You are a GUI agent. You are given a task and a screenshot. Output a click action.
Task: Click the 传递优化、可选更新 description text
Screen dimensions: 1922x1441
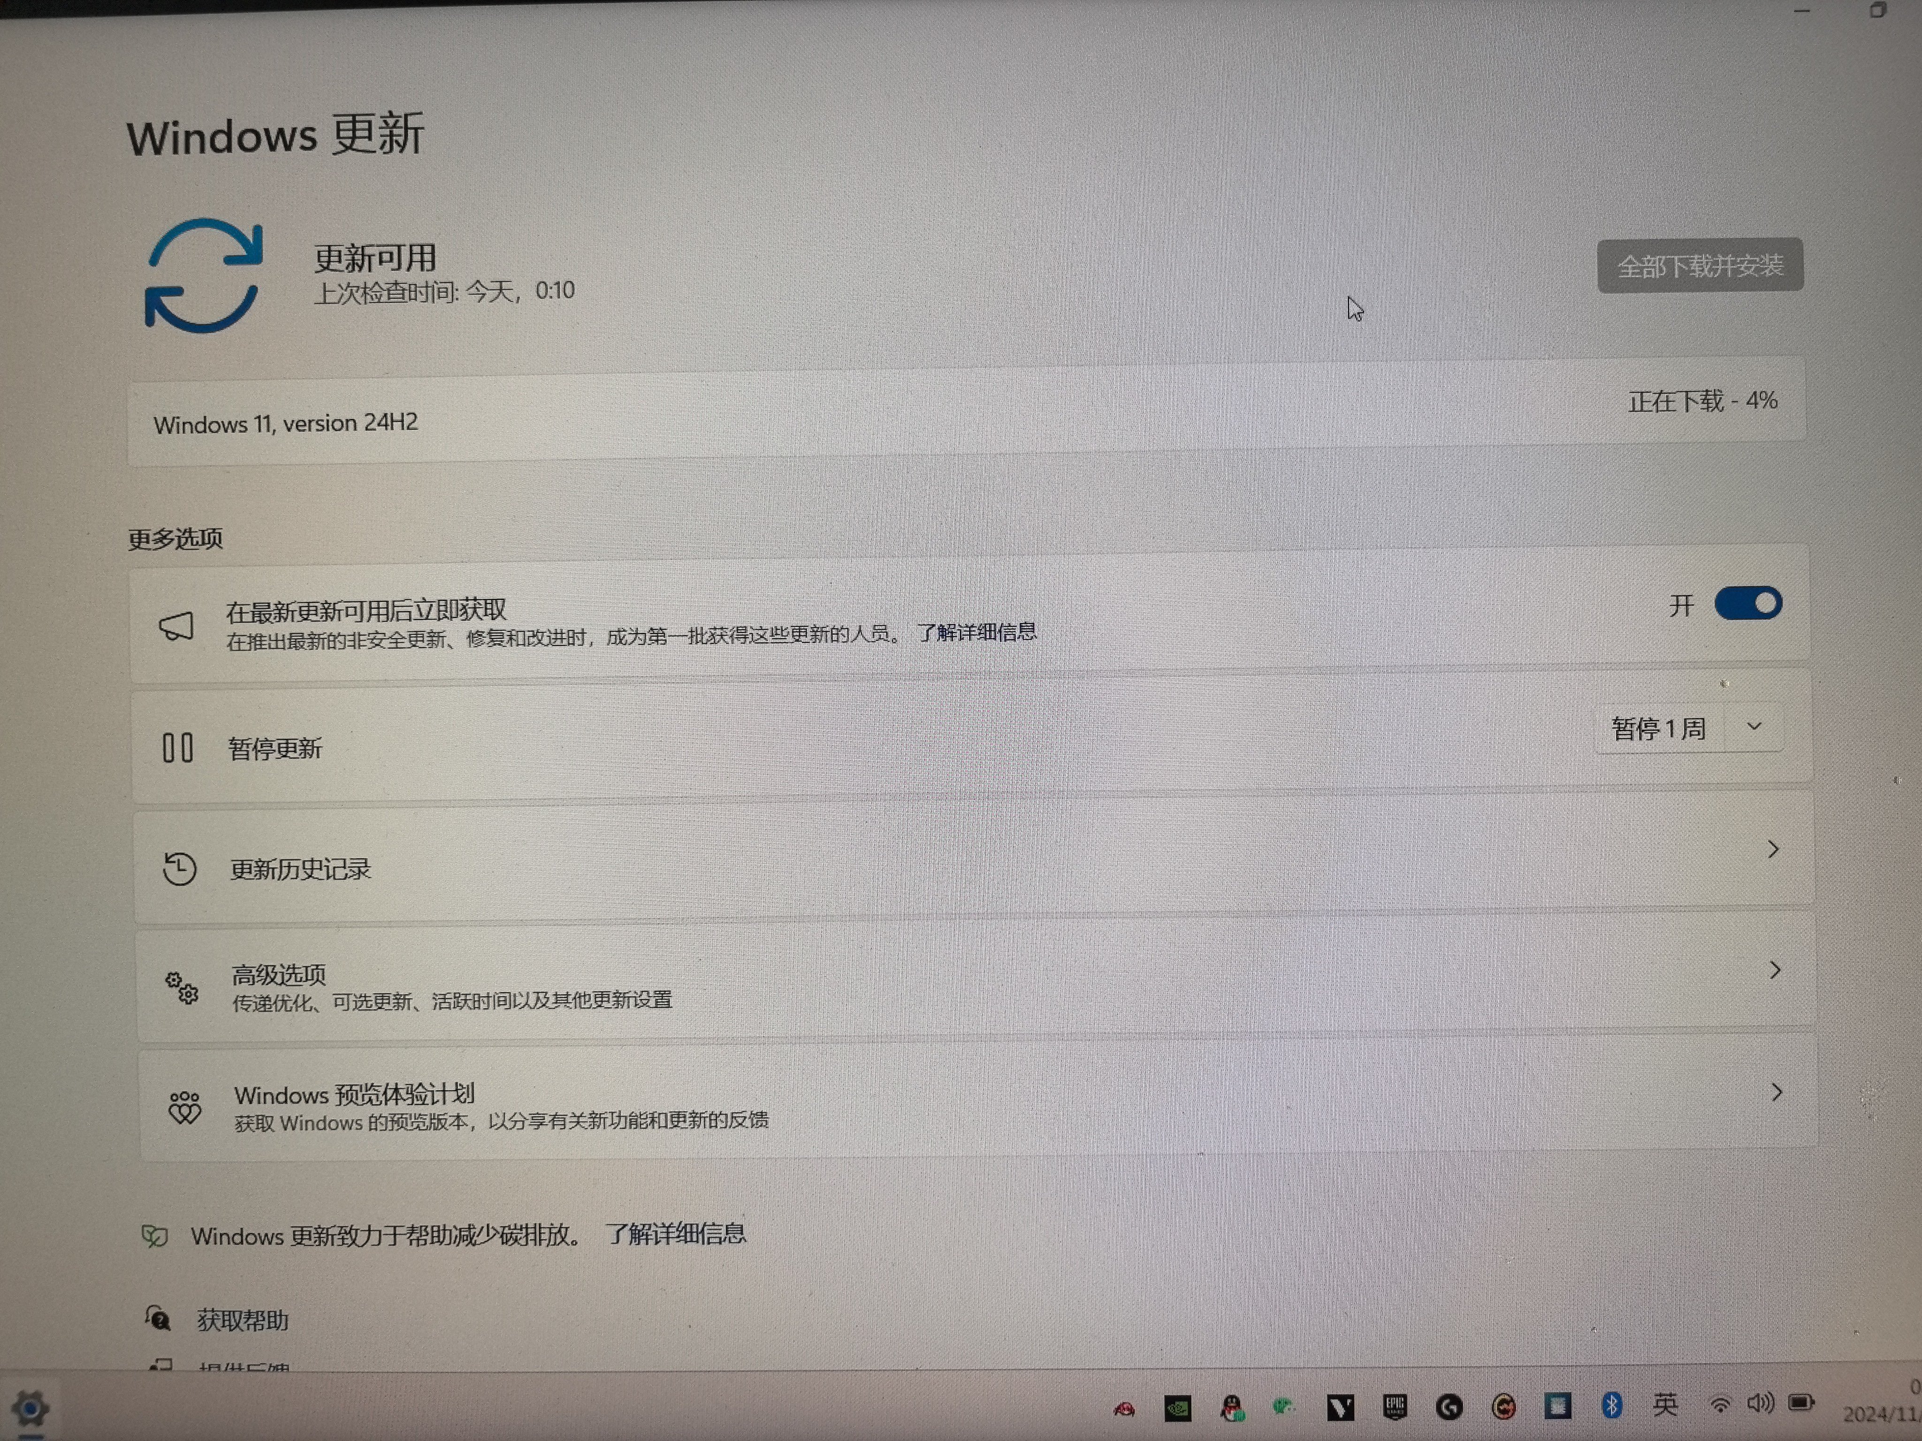(452, 1001)
